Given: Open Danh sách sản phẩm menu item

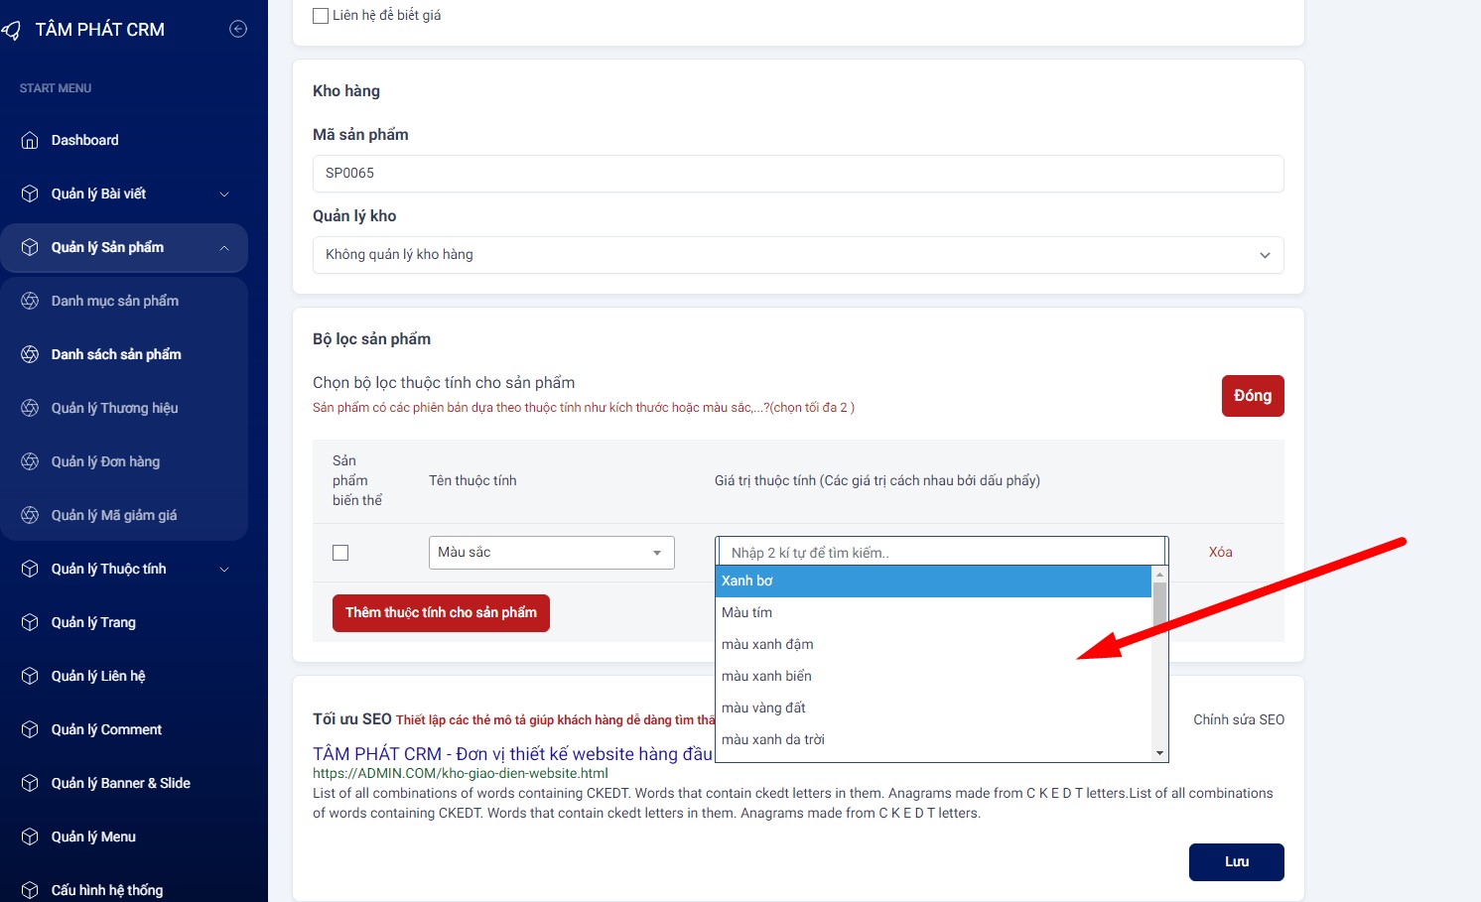Looking at the screenshot, I should pos(116,354).
